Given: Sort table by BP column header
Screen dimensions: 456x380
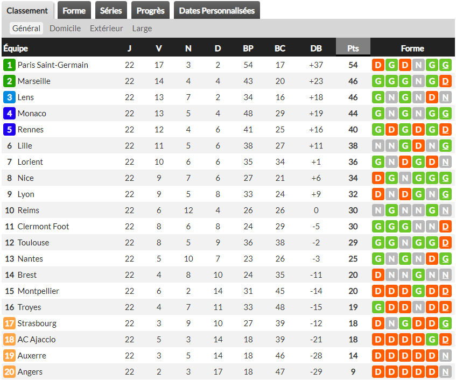Looking at the screenshot, I should click(248, 48).
